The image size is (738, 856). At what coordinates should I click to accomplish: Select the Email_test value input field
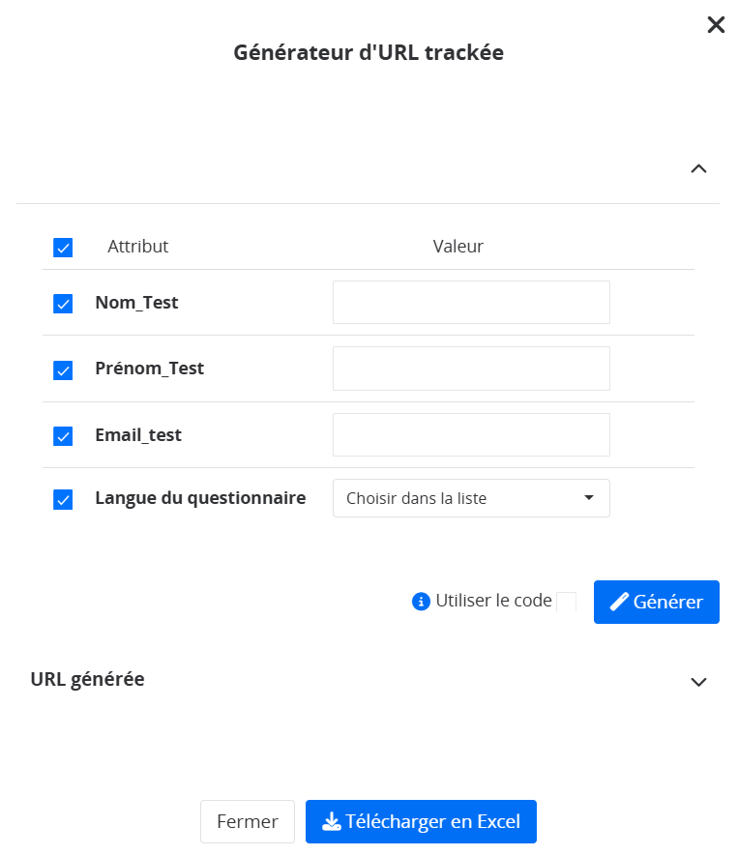[x=471, y=434]
